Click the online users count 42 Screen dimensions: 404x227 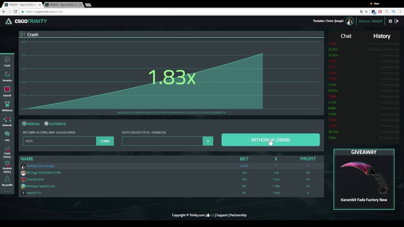point(212,215)
